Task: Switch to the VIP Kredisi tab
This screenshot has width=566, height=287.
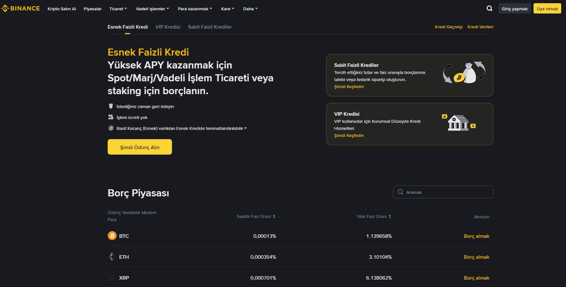Action: [x=168, y=27]
